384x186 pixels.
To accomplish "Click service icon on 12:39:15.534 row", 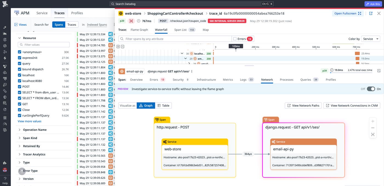I will point(111,34).
